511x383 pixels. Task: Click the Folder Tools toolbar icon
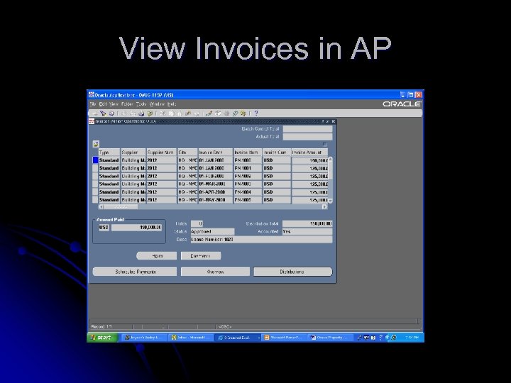tap(243, 113)
